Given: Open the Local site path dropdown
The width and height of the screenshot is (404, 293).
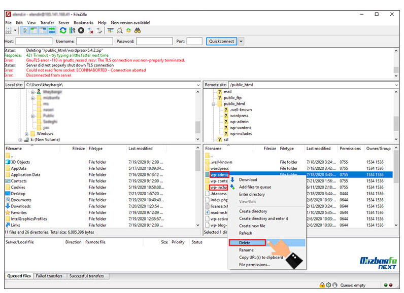Looking at the screenshot, I should (198, 85).
